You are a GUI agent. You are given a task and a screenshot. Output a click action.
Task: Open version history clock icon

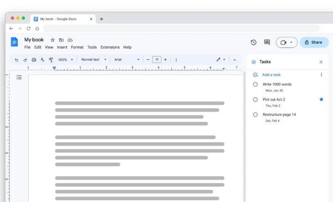pos(254,42)
